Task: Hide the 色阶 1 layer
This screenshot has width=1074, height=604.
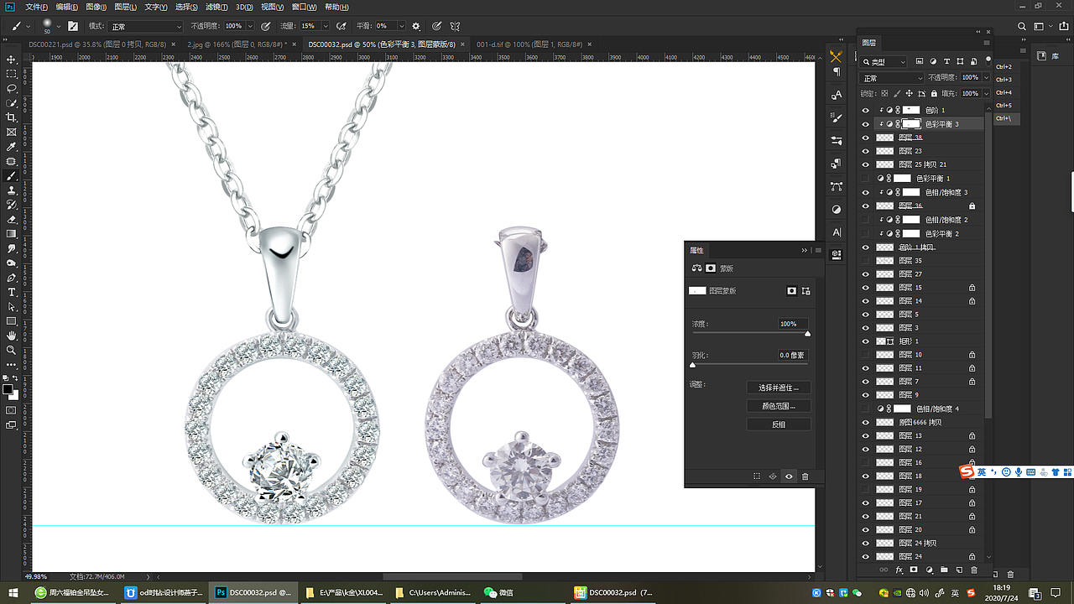Action: click(866, 110)
